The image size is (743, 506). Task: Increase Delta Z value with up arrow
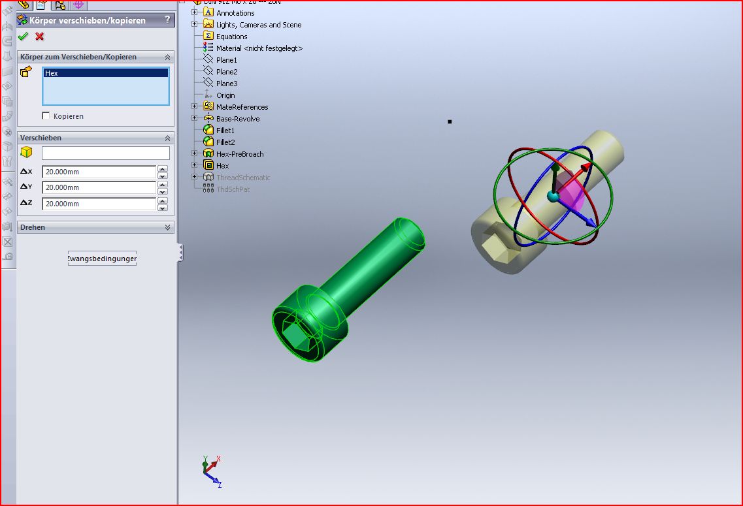click(x=163, y=200)
